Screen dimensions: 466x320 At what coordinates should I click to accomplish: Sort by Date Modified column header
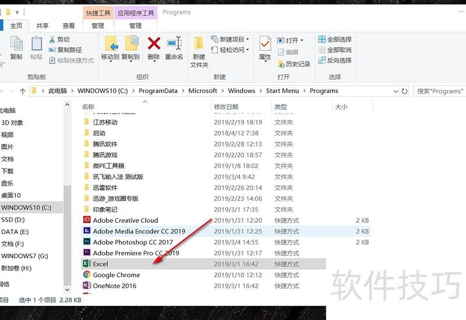226,107
